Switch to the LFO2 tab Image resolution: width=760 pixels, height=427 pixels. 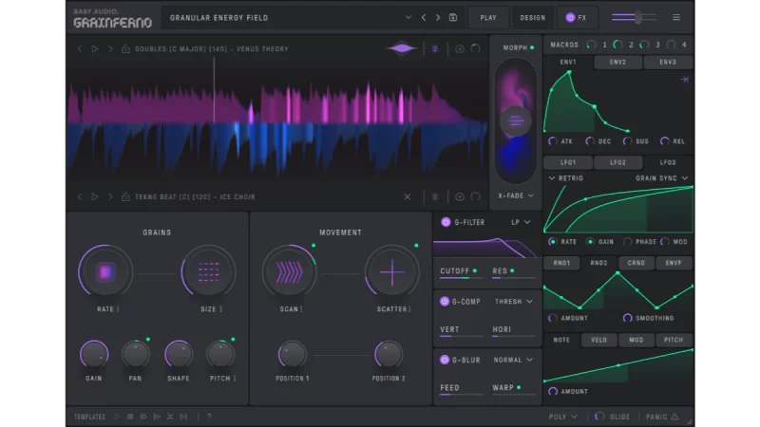[617, 162]
